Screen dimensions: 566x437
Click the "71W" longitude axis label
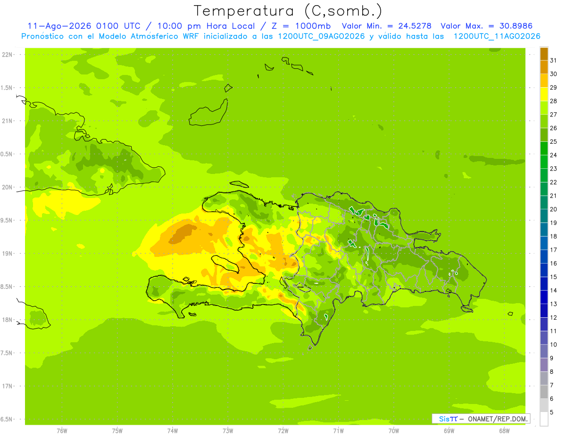tap(338, 430)
